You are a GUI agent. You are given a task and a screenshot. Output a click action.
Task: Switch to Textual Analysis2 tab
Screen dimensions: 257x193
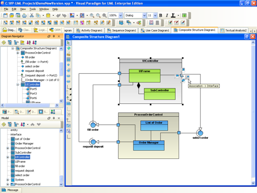[233, 30]
